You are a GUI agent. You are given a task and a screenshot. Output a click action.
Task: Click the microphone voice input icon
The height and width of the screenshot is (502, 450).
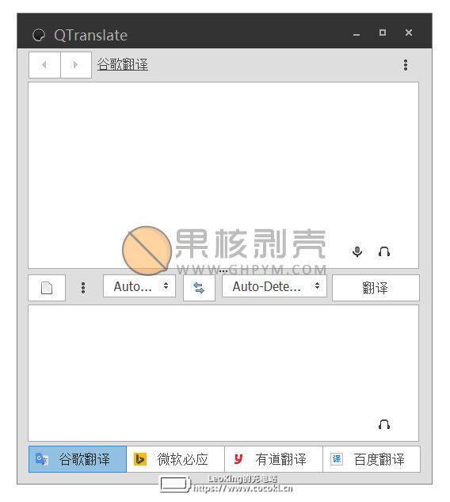point(357,251)
